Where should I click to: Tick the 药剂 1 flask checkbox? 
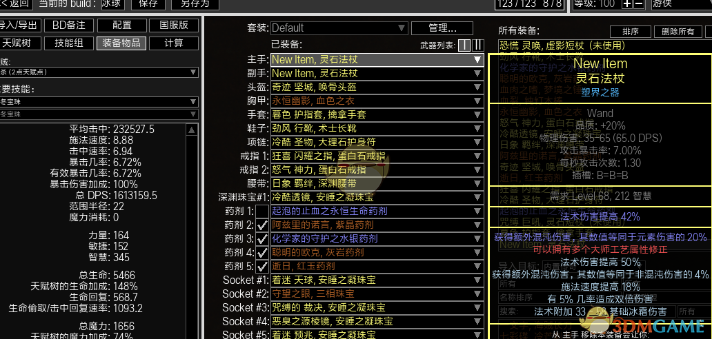click(x=262, y=212)
